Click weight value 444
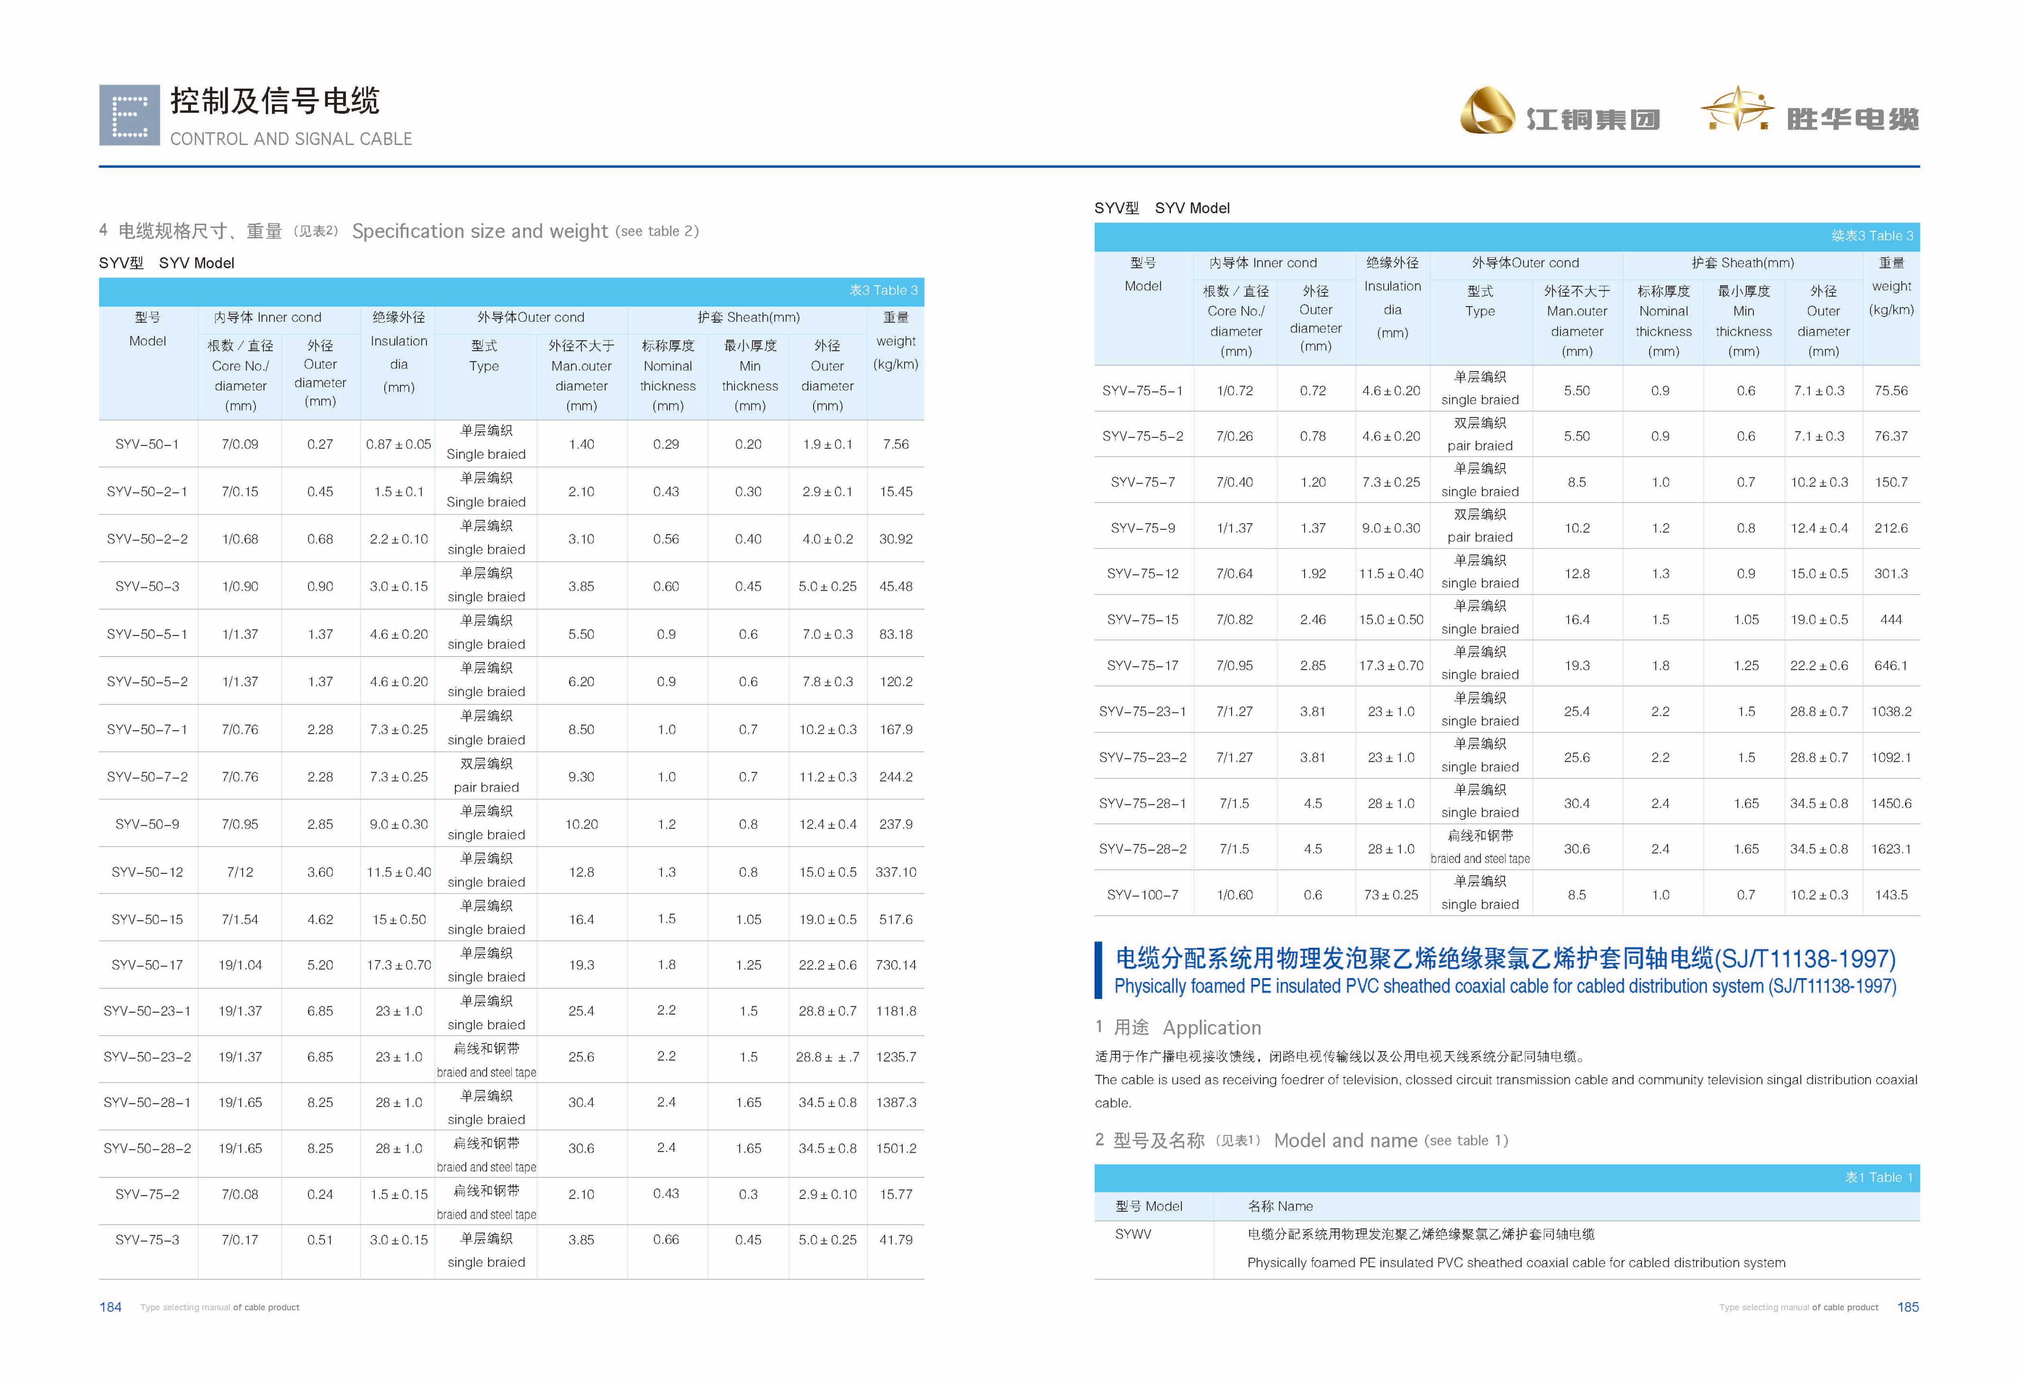 click(1891, 620)
